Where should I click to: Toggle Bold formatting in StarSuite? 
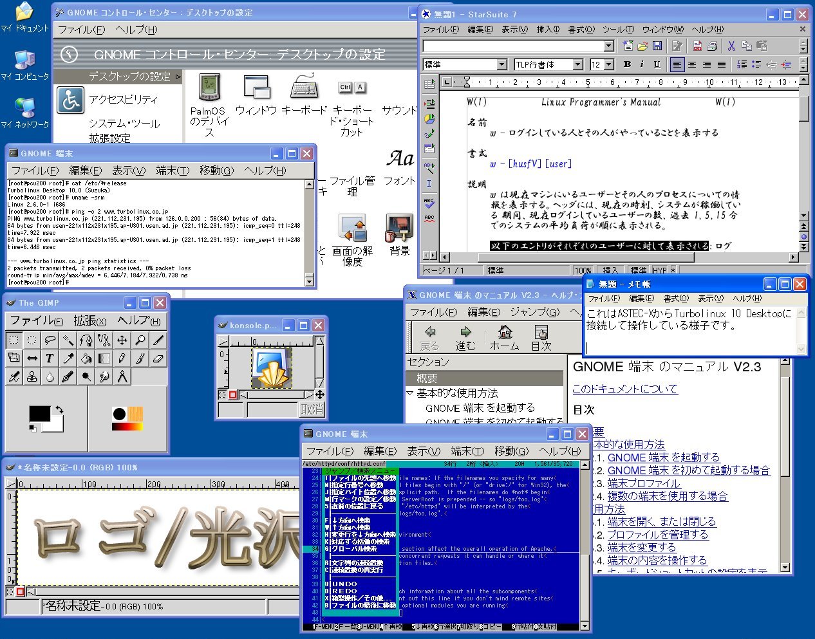pyautogui.click(x=627, y=64)
